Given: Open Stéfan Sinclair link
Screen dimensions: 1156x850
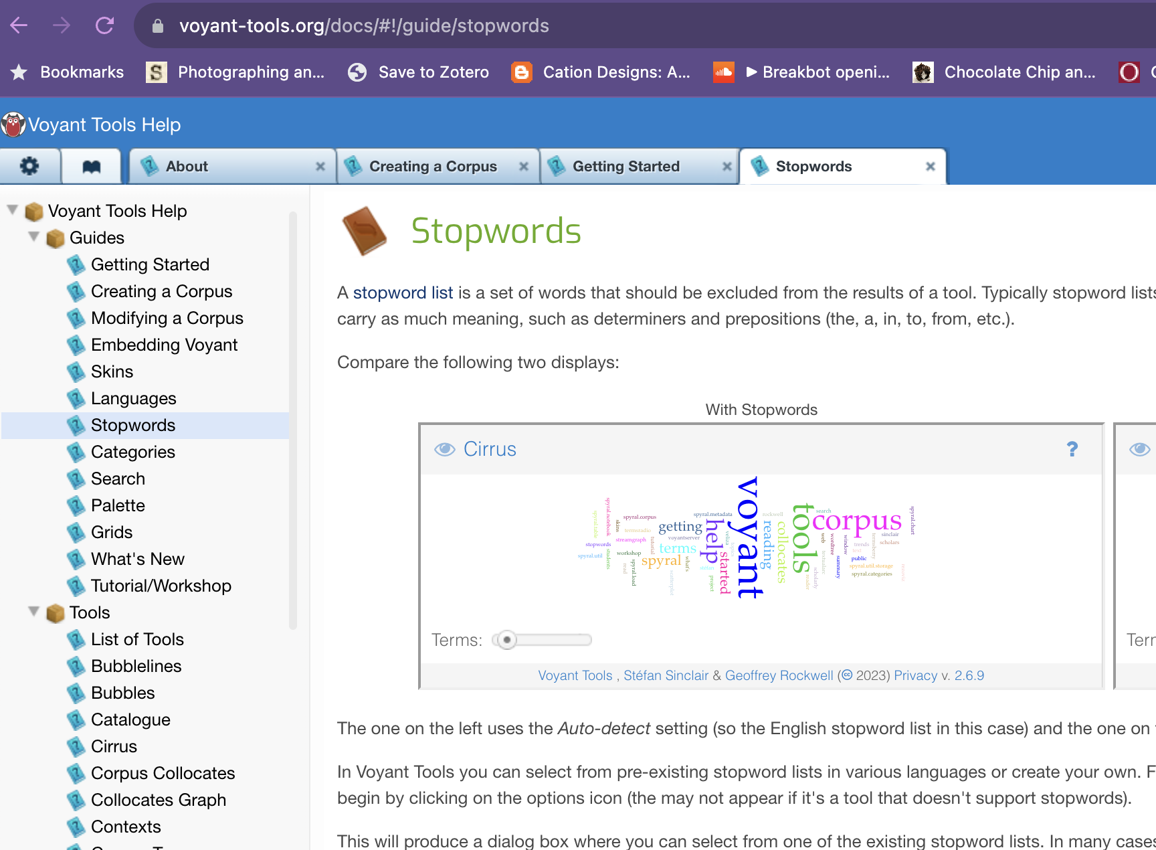Looking at the screenshot, I should (666, 675).
